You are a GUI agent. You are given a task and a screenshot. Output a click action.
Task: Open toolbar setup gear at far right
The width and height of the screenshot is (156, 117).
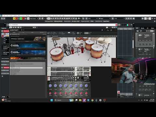(155, 19)
